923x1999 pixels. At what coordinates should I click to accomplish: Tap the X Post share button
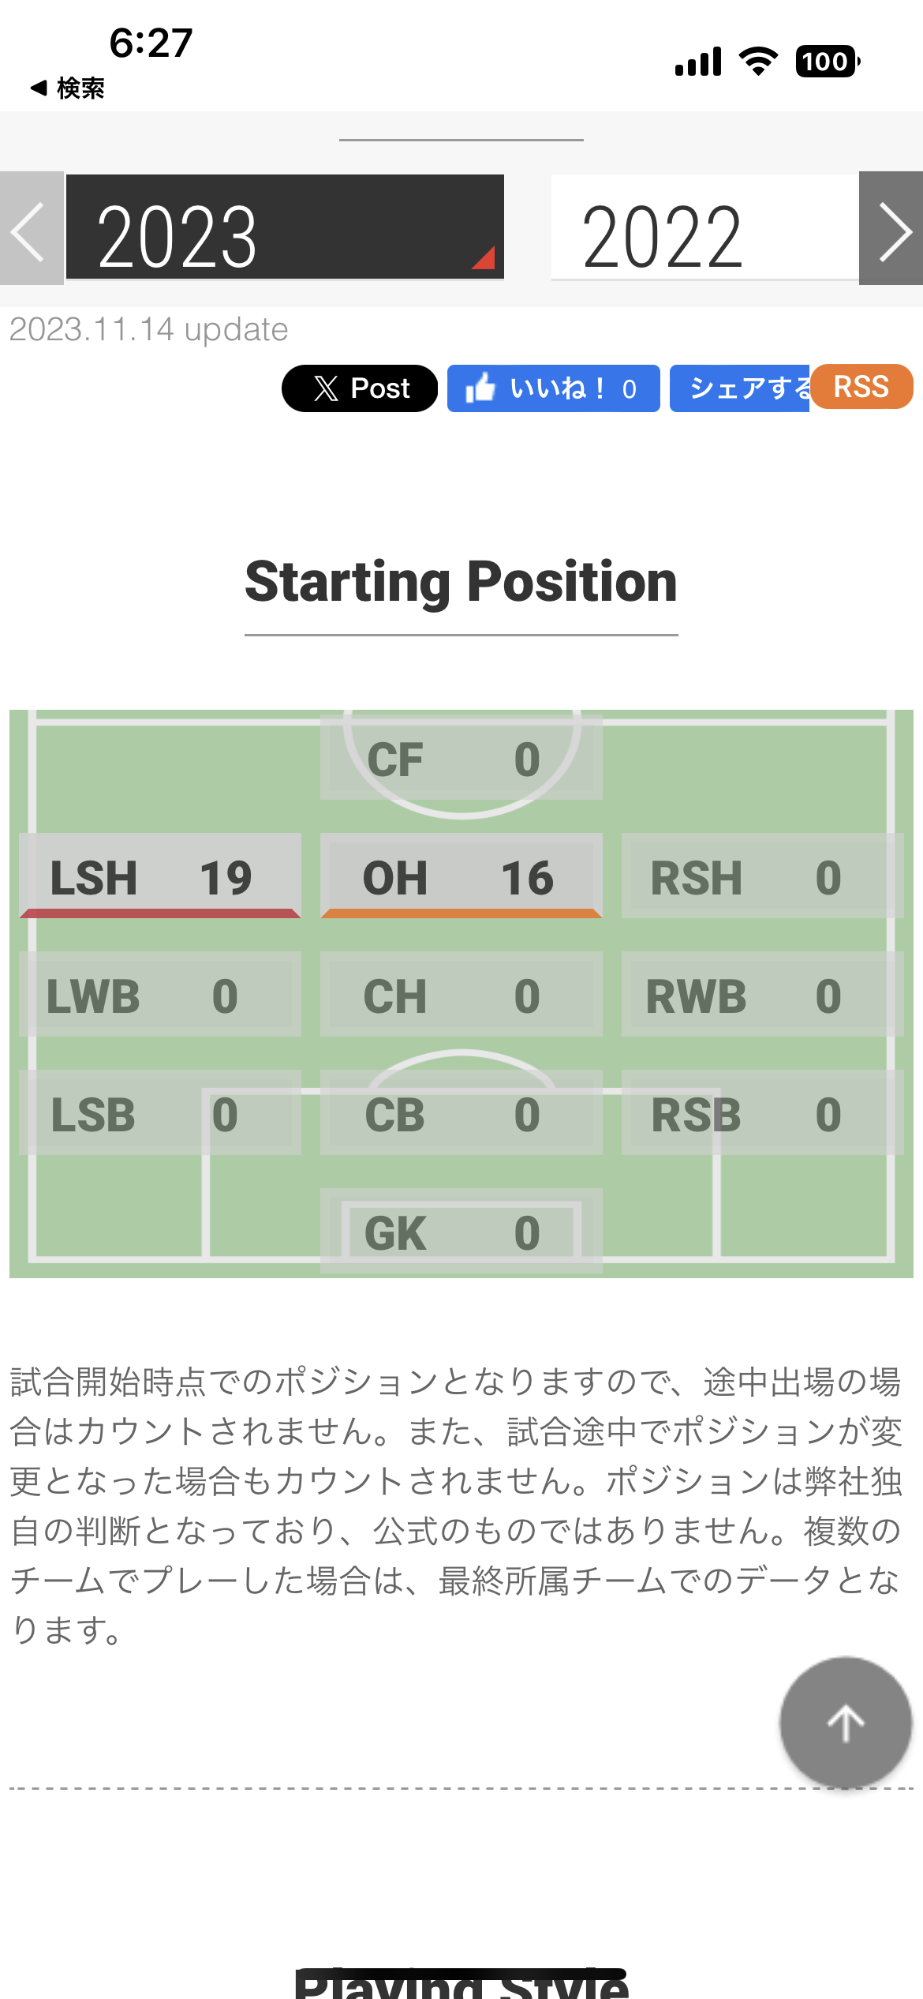[x=360, y=388]
